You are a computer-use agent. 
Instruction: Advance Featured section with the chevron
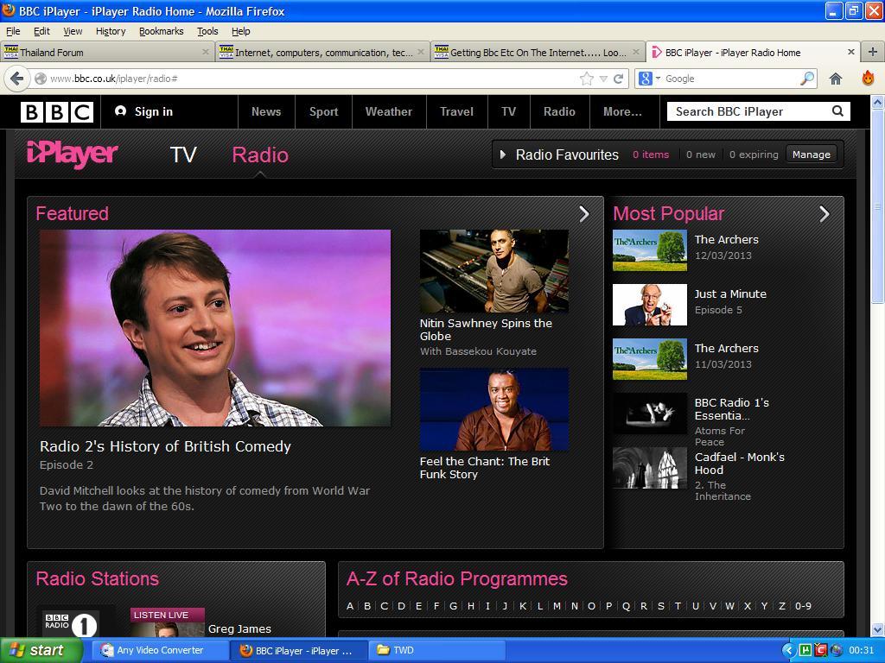tap(584, 214)
